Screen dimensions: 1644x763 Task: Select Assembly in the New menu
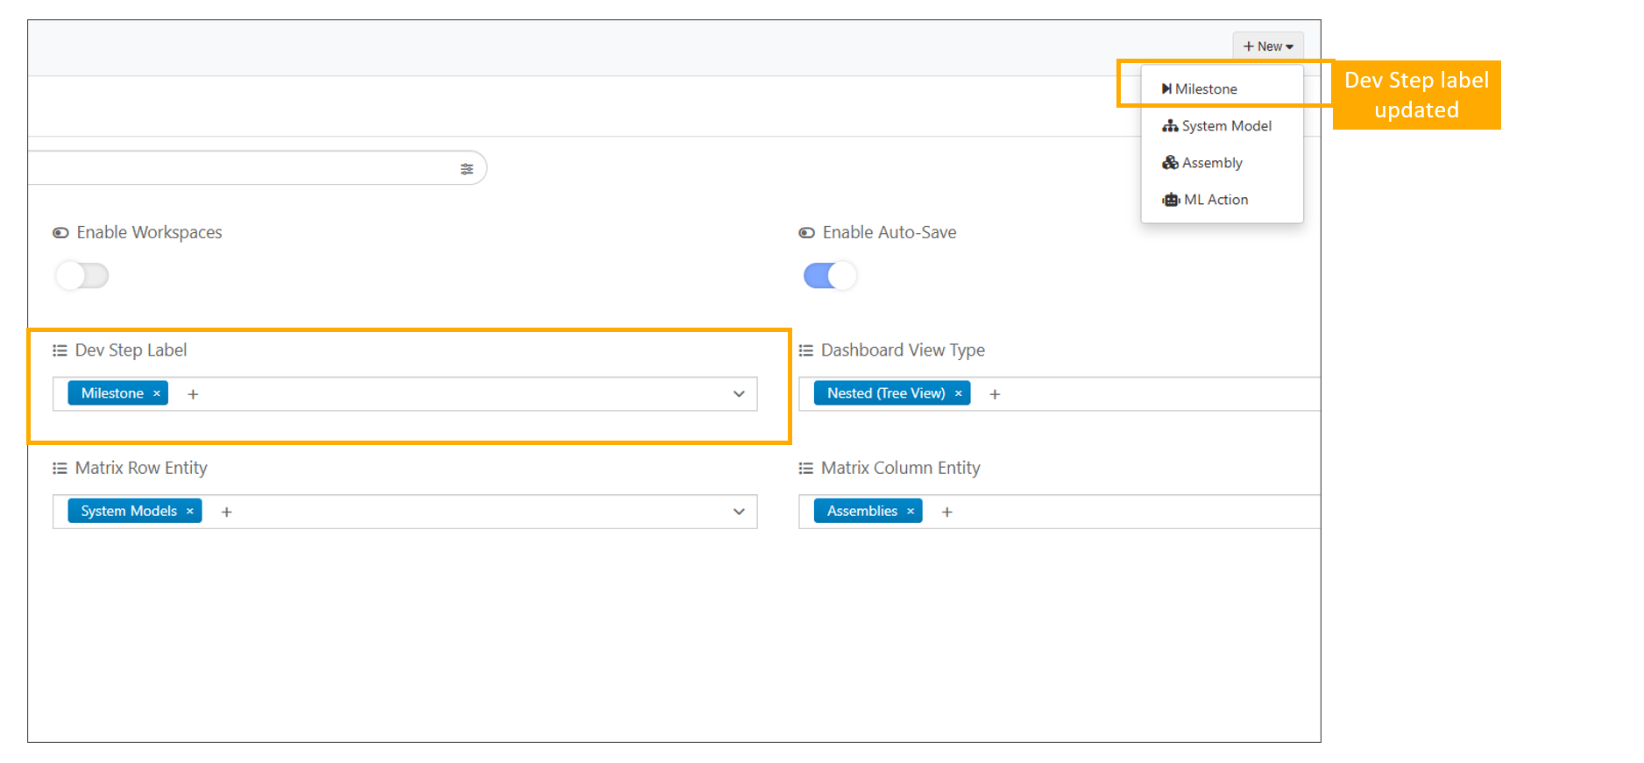1211,163
